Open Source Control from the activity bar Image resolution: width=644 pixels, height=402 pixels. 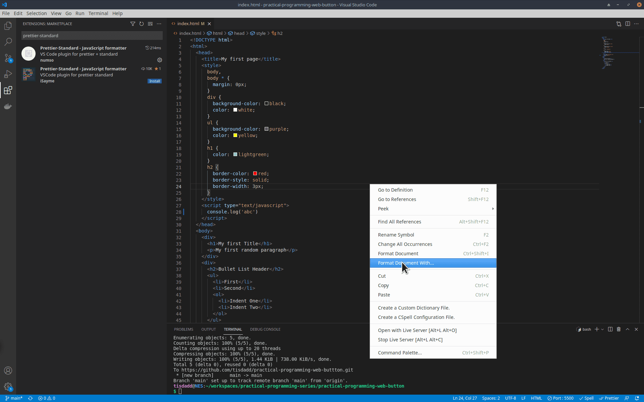point(8,58)
